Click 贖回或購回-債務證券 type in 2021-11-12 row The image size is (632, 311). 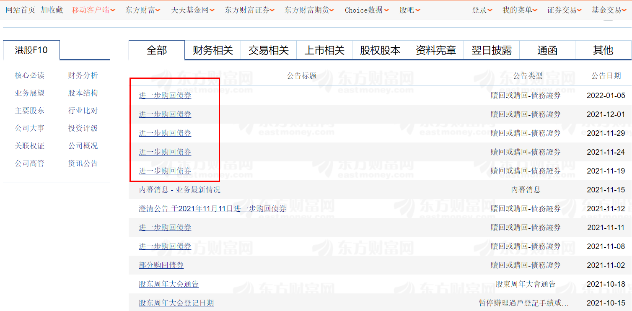pos(526,209)
